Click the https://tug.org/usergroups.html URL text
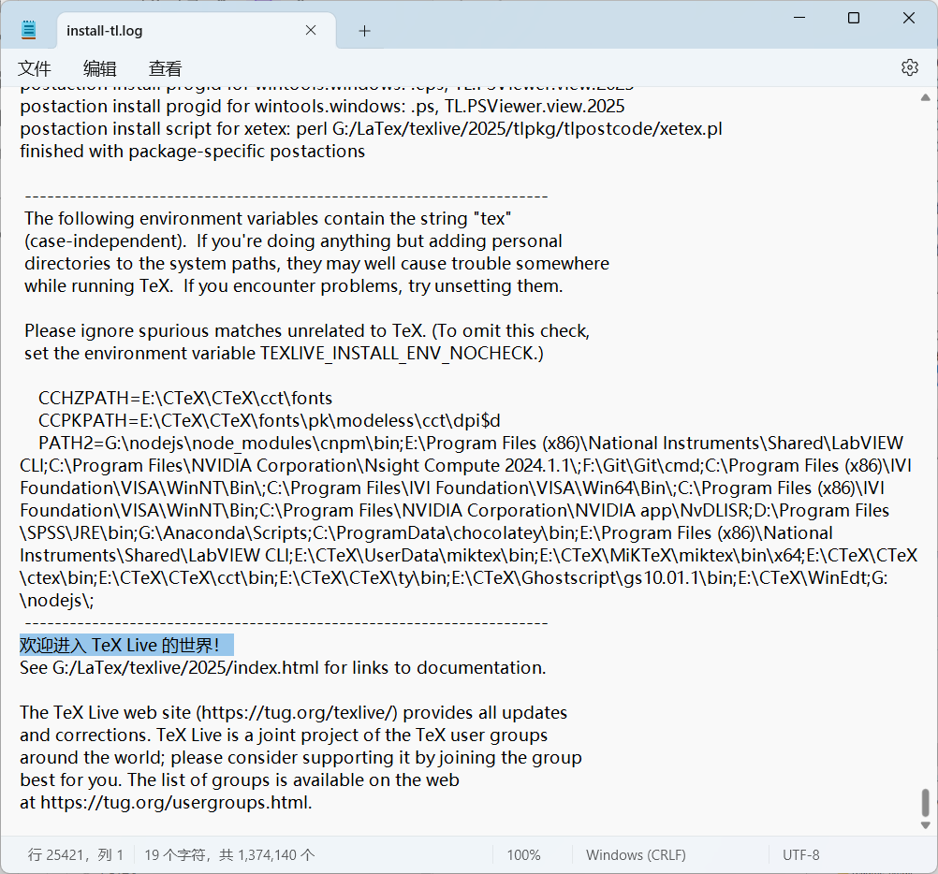The width and height of the screenshot is (938, 874). pyautogui.click(x=175, y=802)
